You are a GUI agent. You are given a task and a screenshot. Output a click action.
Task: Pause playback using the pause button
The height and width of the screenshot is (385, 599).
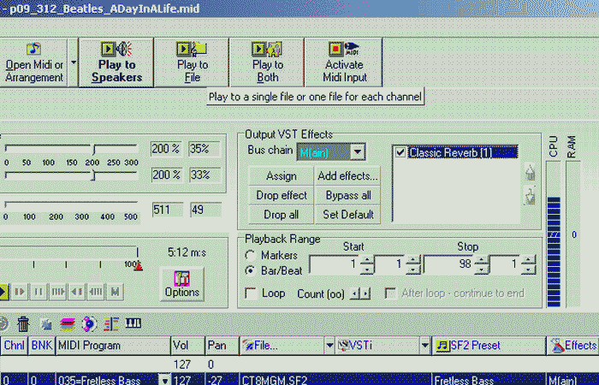click(39, 292)
